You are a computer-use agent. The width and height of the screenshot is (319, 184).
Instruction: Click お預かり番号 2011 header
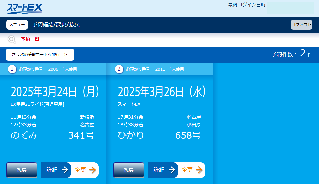pos(155,69)
